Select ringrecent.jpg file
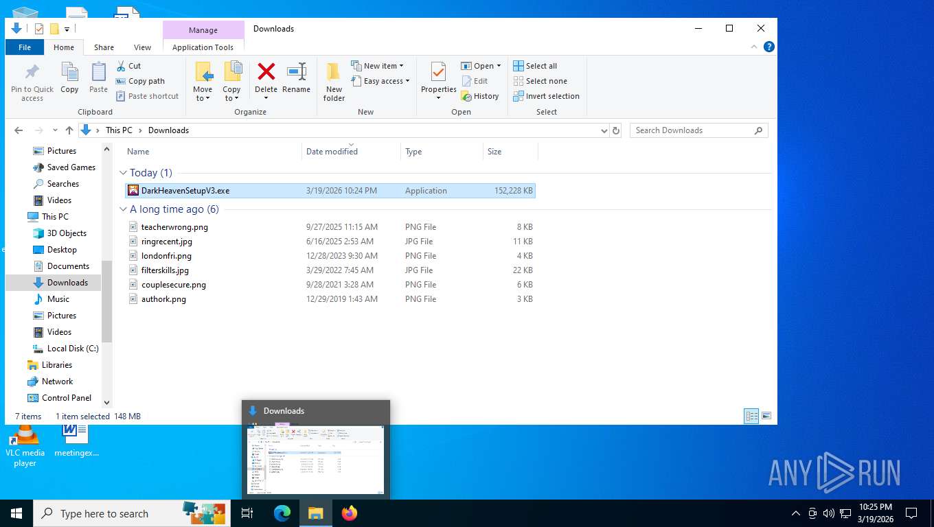The height and width of the screenshot is (527, 934). (x=330, y=242)
